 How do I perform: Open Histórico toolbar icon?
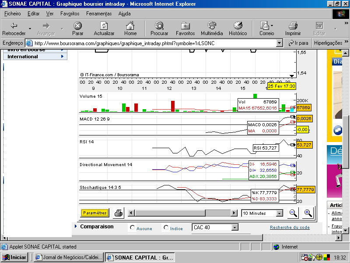[x=238, y=26]
